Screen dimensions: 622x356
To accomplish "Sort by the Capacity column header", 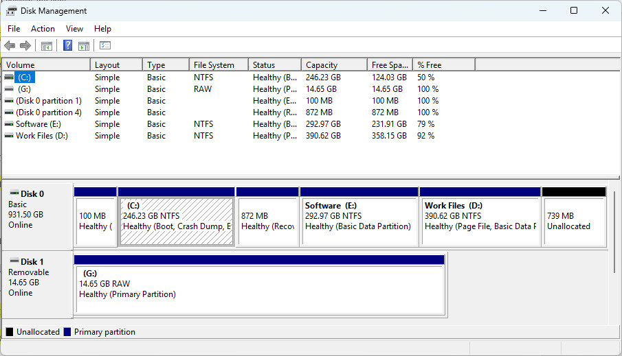I will coord(334,65).
